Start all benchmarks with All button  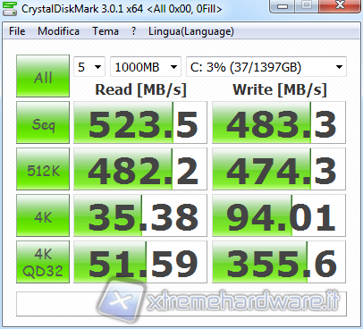pyautogui.click(x=43, y=76)
